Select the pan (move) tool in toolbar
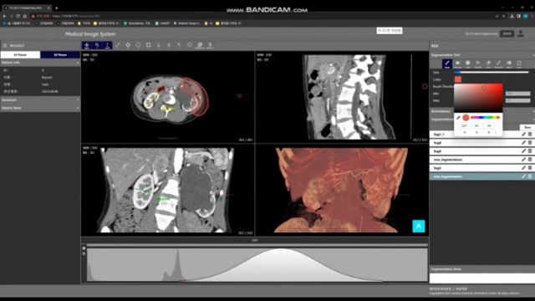Image resolution: width=535 pixels, height=301 pixels. tap(87, 45)
